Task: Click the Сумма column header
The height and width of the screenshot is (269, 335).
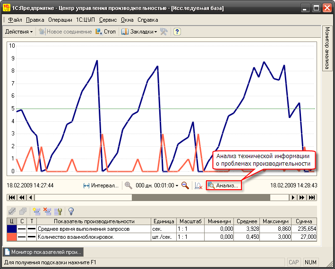Action: [x=304, y=221]
